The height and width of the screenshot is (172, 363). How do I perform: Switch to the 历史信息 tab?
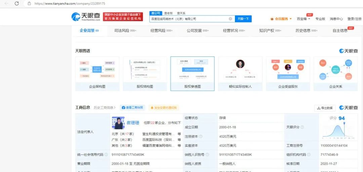click(x=307, y=31)
